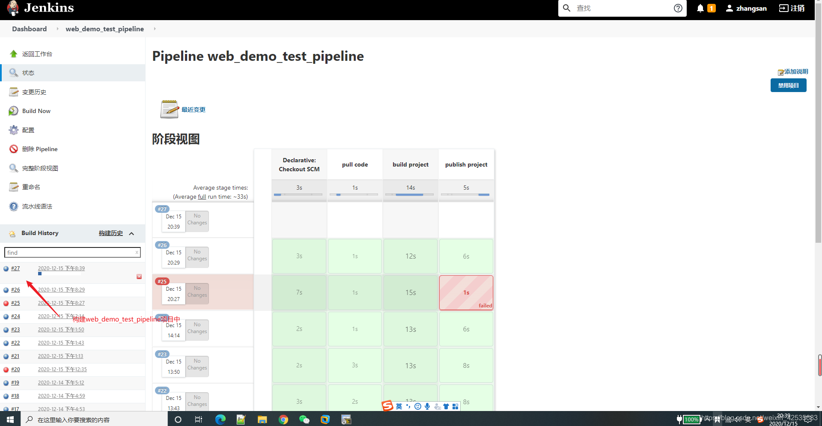The image size is (822, 426).
Task: Open web_demo_test_pipeline breadcrumb link
Action: point(105,29)
